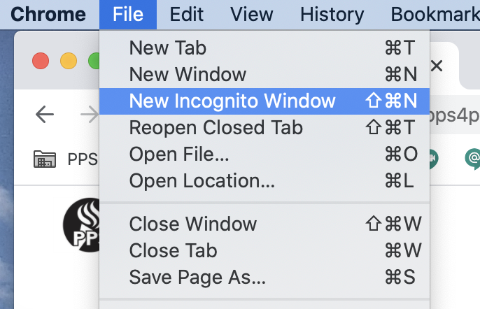This screenshot has width=480, height=309.
Task: Click the green Meet camera bookmark icon
Action: coord(434,159)
